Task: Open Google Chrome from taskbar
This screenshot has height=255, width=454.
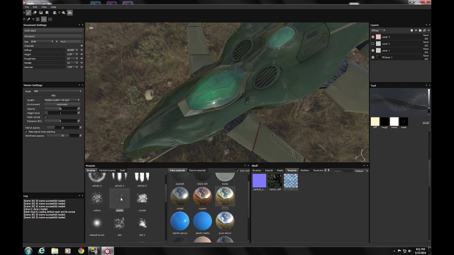Action: 81,251
